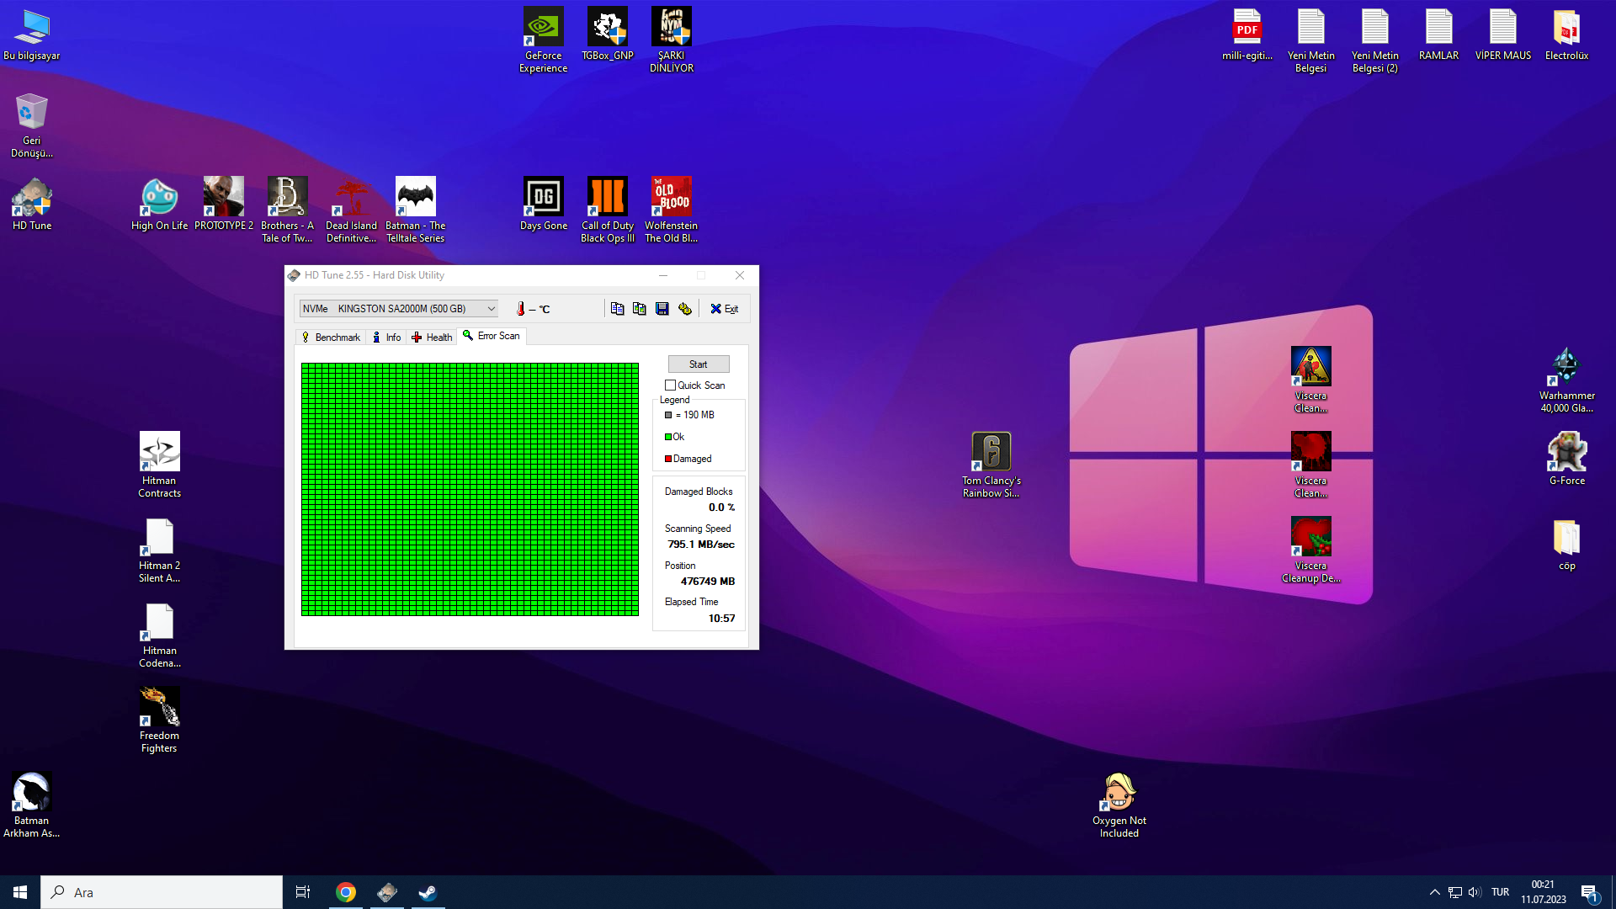This screenshot has width=1616, height=909.
Task: Click the Ara search box on taskbar
Action: click(162, 892)
